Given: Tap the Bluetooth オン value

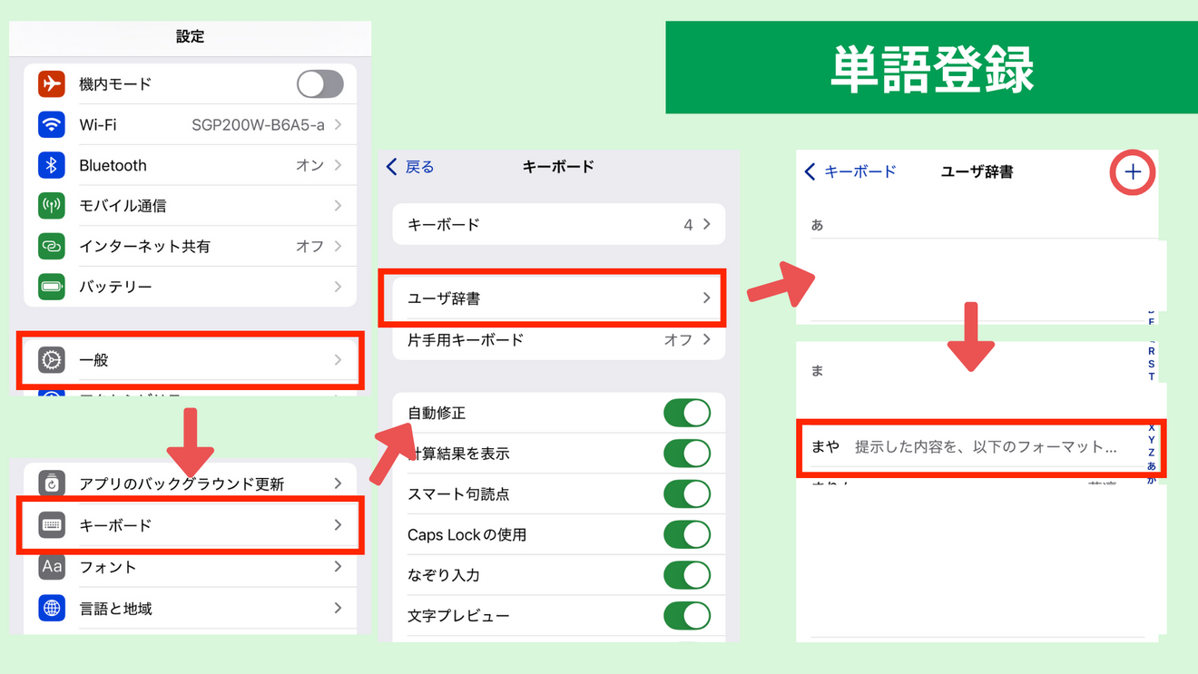Looking at the screenshot, I should click(309, 165).
